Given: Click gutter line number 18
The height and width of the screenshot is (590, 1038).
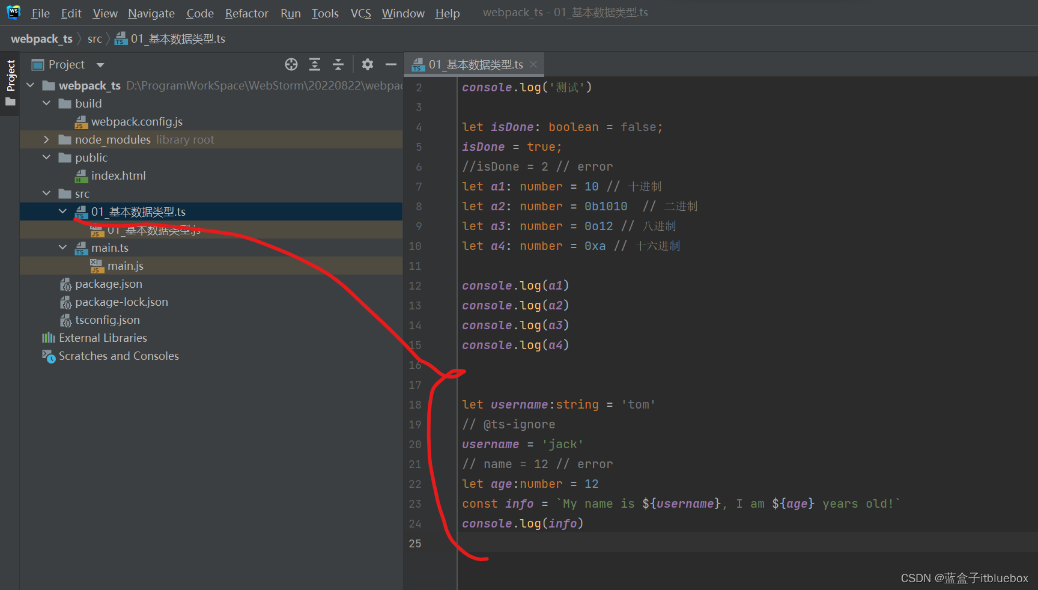Looking at the screenshot, I should point(415,404).
